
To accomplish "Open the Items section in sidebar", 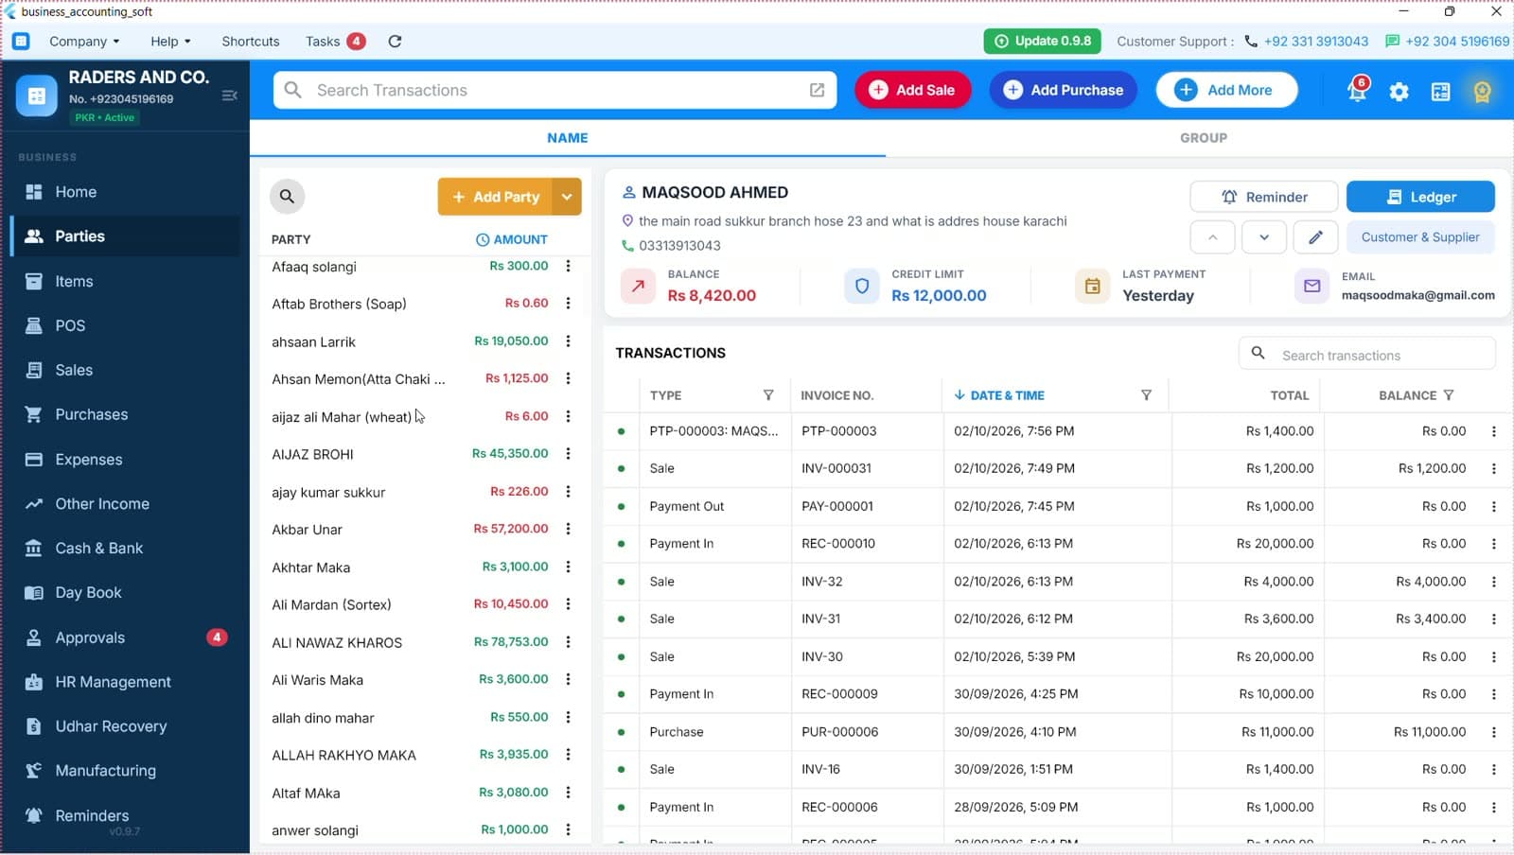I will (x=125, y=281).
